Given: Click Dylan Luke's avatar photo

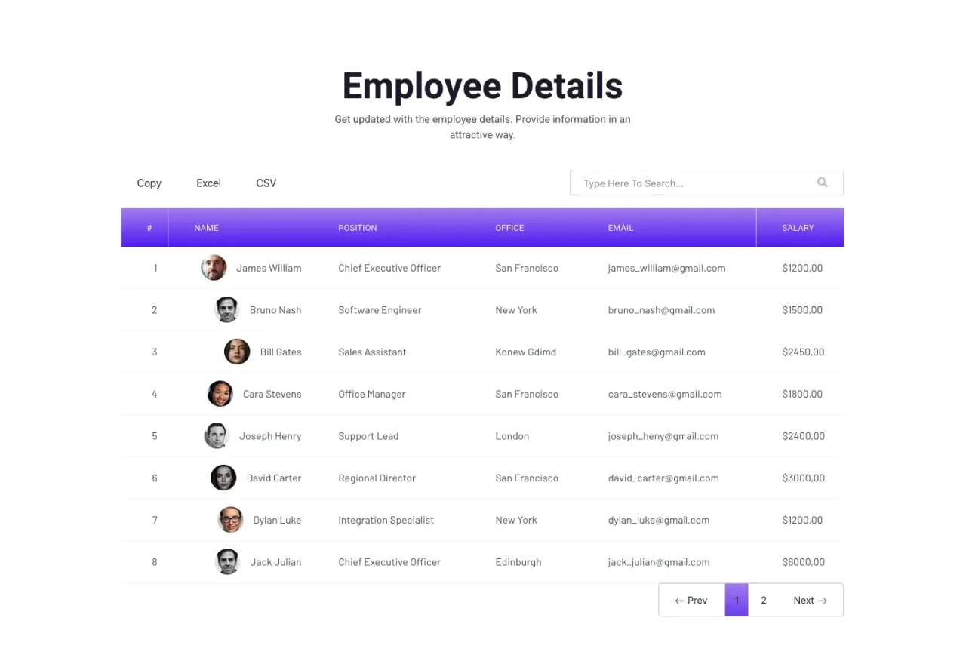Looking at the screenshot, I should click(230, 520).
